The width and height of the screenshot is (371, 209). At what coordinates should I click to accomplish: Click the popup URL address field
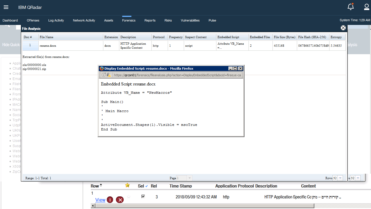[177, 75]
